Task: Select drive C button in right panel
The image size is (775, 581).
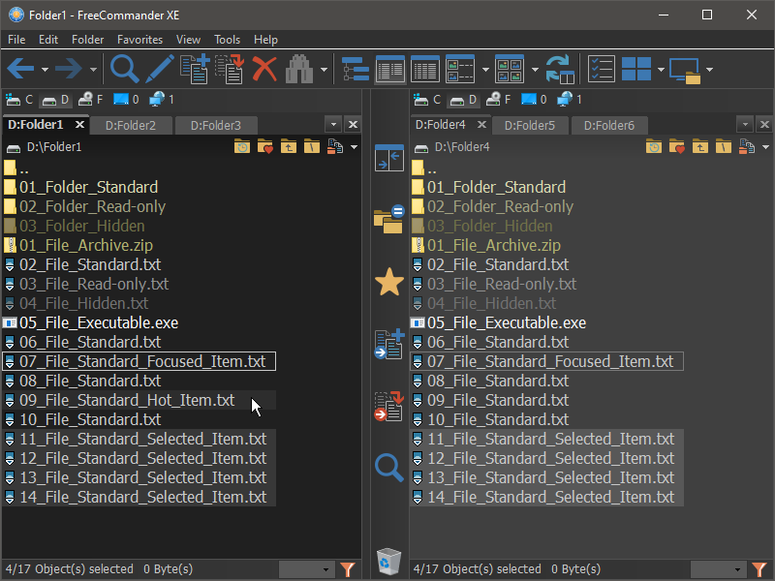Action: click(428, 99)
